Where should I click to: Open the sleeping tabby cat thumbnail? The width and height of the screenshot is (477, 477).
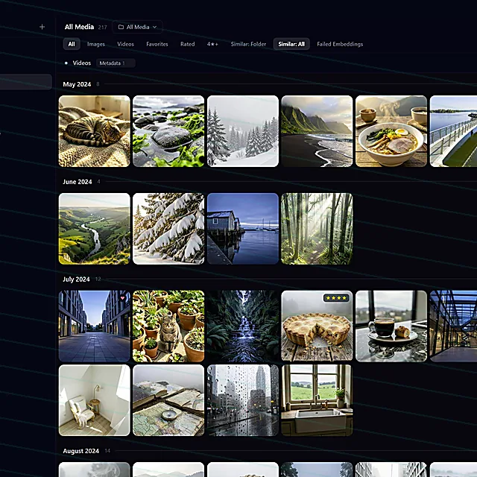[95, 131]
